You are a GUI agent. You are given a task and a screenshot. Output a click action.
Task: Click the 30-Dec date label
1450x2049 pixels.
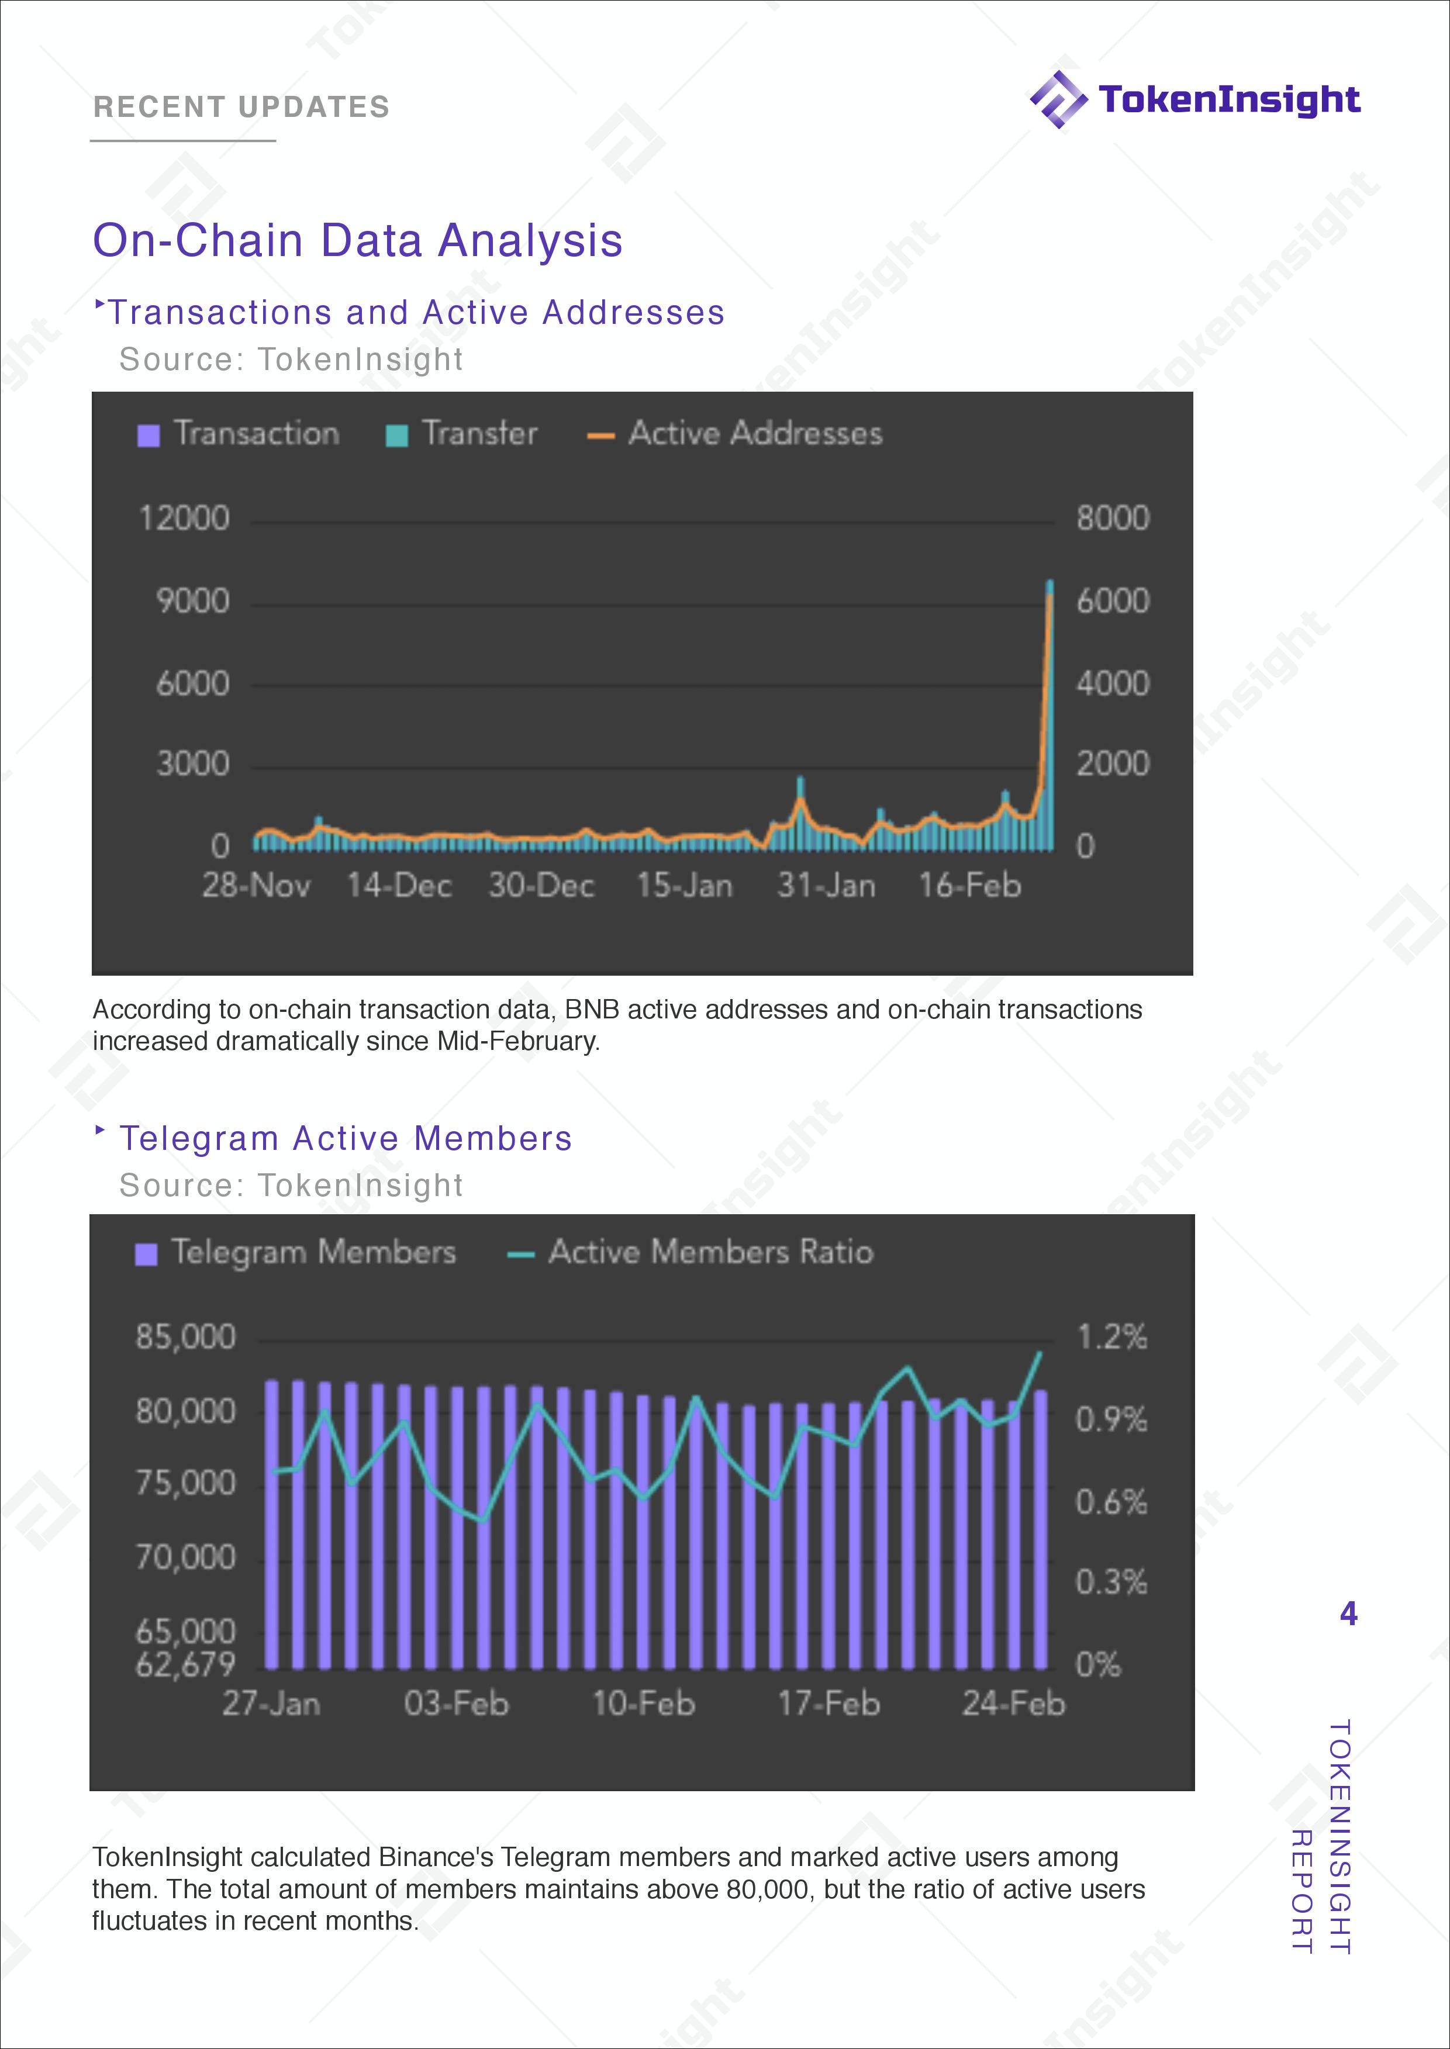(541, 886)
